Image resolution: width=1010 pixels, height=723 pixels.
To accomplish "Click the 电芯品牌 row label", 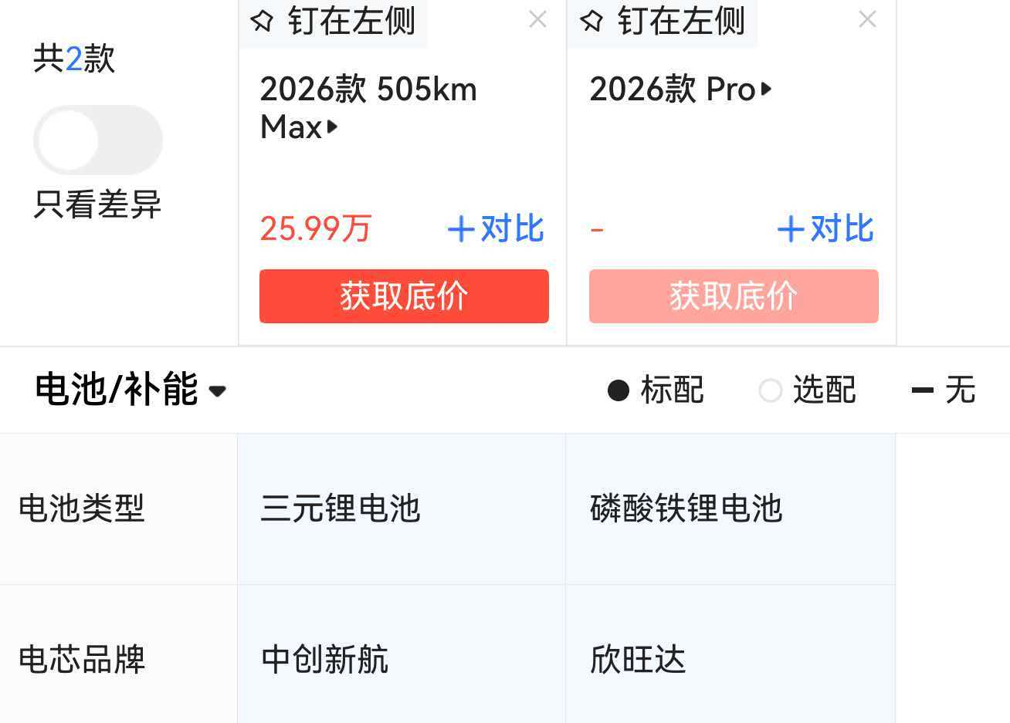I will [x=82, y=660].
